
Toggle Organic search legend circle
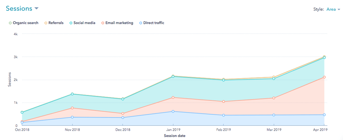click(10, 23)
